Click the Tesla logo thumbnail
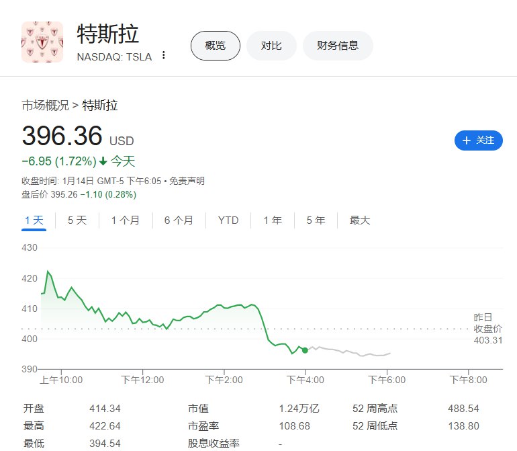 coord(42,42)
